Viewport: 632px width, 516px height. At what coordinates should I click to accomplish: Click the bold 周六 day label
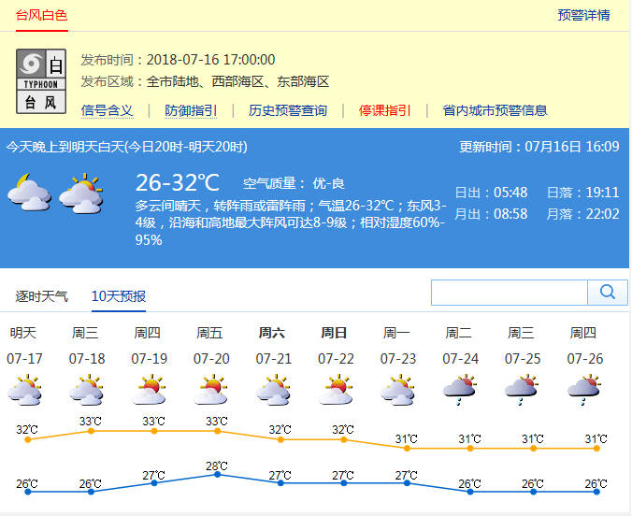coord(272,333)
